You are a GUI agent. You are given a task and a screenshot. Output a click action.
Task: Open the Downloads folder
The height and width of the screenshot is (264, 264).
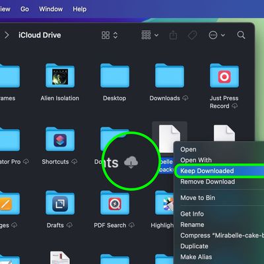[170, 76]
